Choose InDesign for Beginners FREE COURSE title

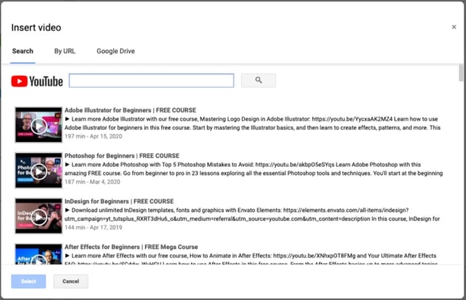coord(119,201)
